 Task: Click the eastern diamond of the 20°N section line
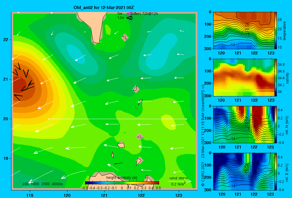[186, 119]
